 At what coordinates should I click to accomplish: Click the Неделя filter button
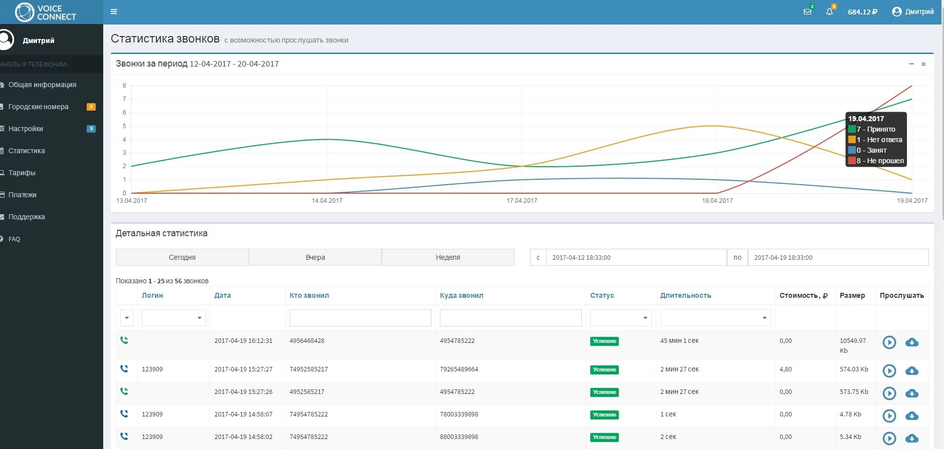click(448, 257)
